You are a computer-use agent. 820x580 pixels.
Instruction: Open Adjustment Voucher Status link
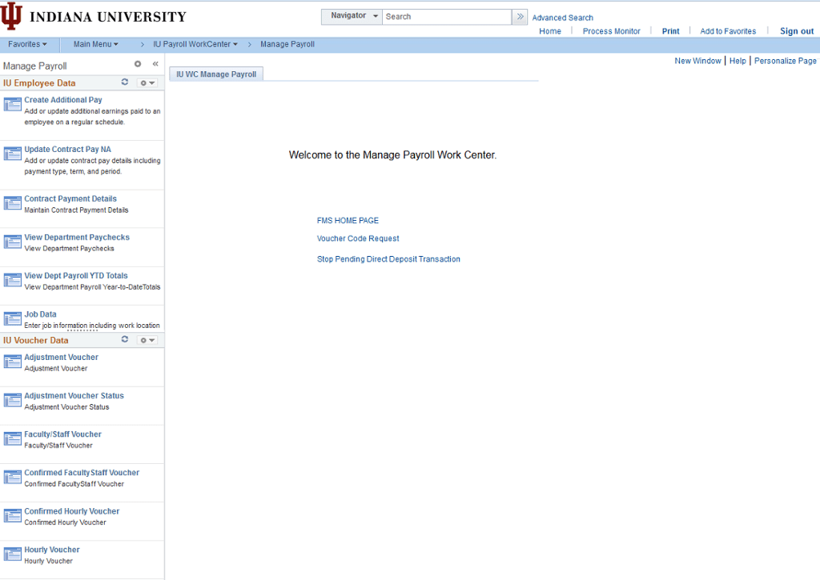coord(74,395)
